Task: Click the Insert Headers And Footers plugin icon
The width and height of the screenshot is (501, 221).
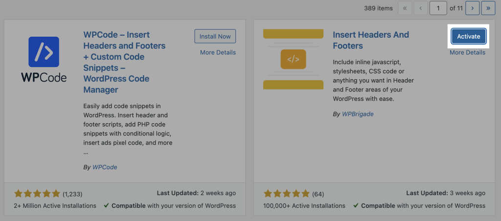Action: pyautogui.click(x=293, y=59)
